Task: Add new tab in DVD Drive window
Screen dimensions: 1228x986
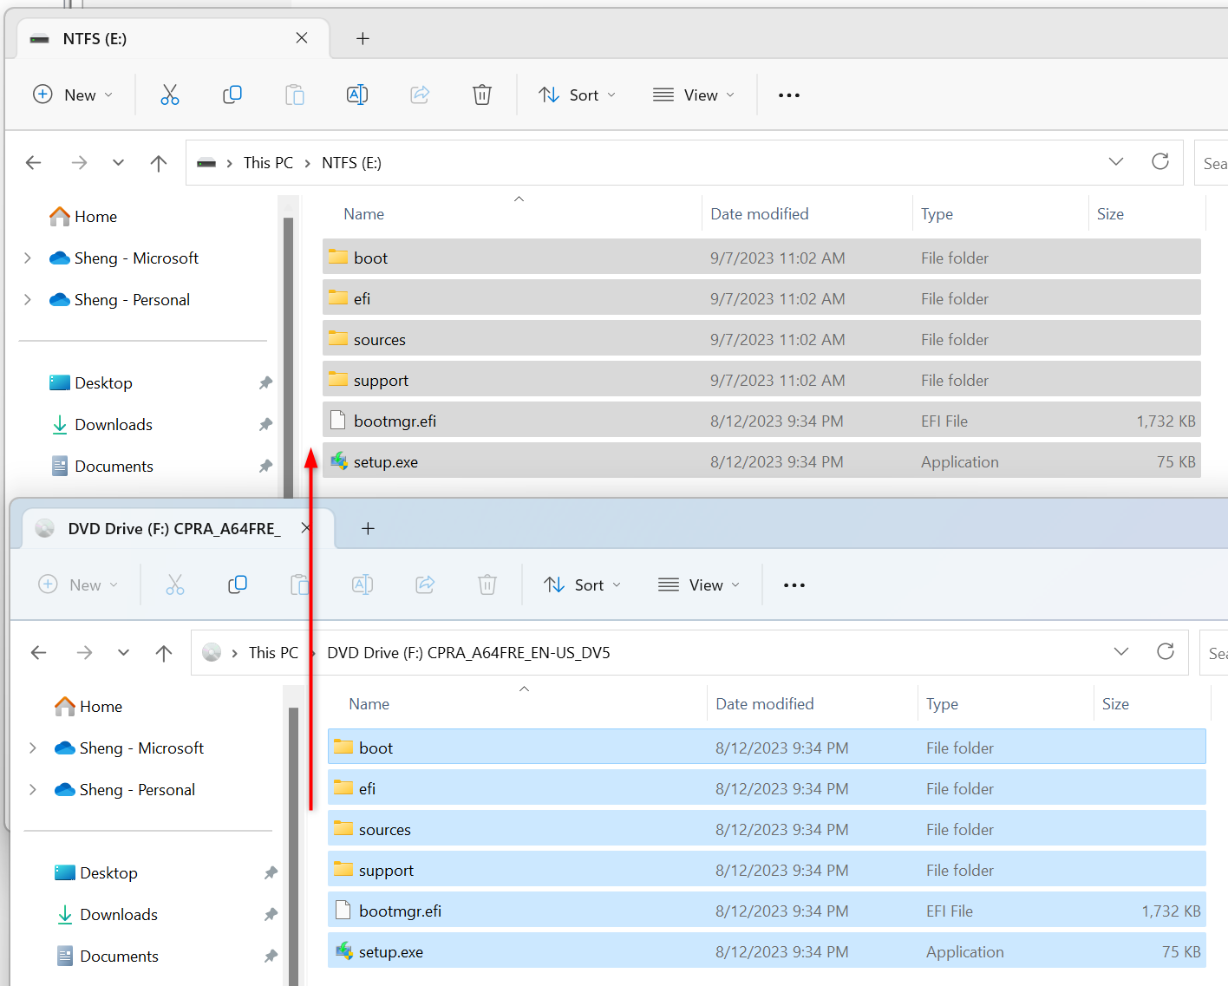Action: (368, 528)
